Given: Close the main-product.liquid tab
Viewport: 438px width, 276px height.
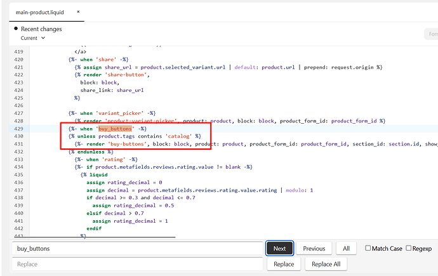Looking at the screenshot, I should pyautogui.click(x=78, y=11).
